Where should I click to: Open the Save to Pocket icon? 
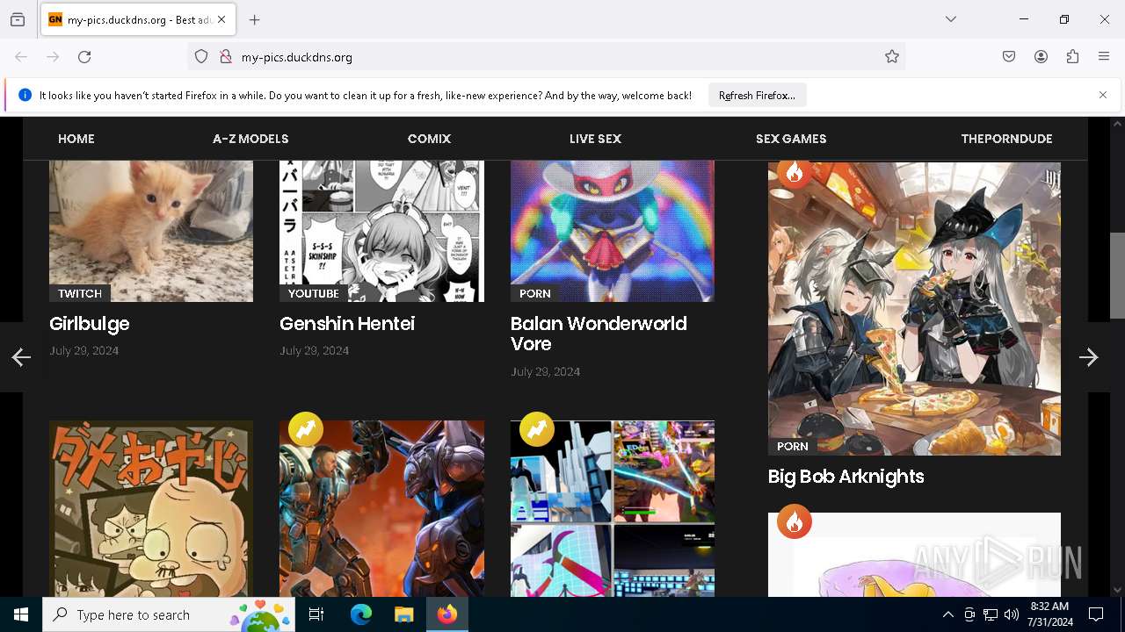click(x=1009, y=57)
